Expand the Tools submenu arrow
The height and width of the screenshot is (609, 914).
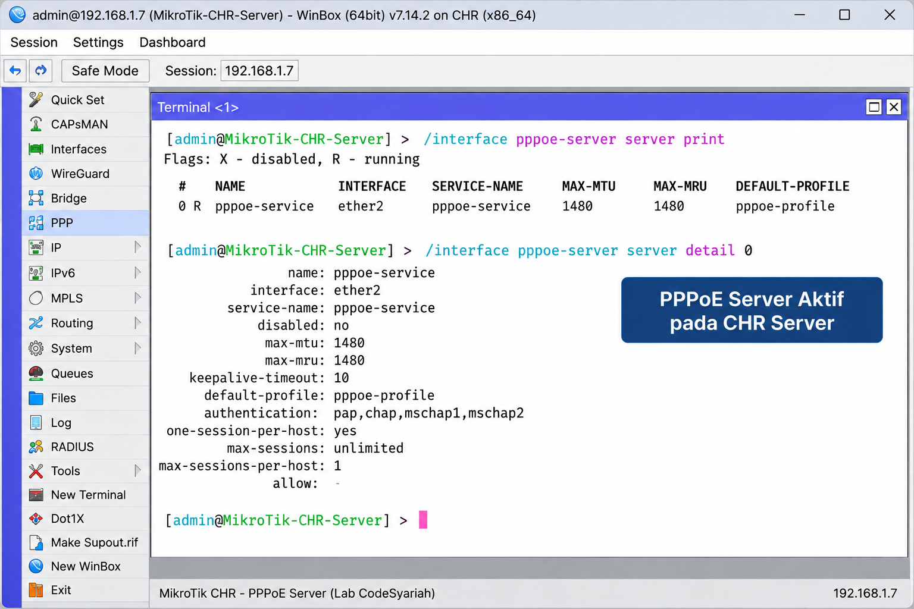137,471
